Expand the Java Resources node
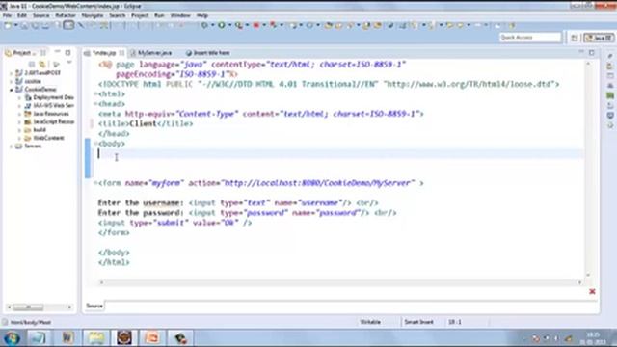 pos(19,114)
